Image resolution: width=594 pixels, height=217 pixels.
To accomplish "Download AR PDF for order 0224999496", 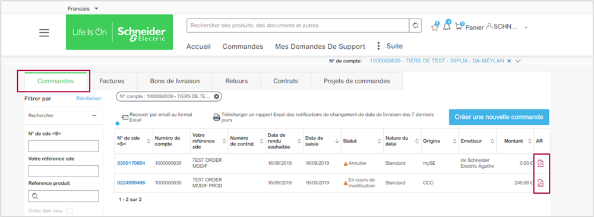I will click(541, 183).
